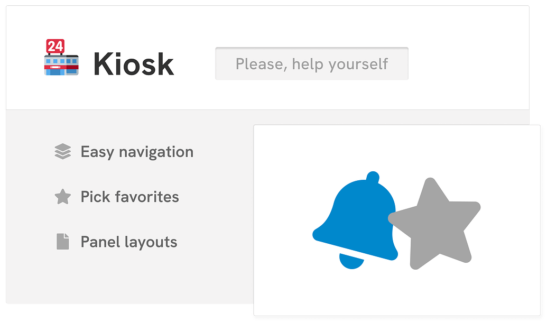Click the document icon beside Panel layouts

tap(63, 242)
